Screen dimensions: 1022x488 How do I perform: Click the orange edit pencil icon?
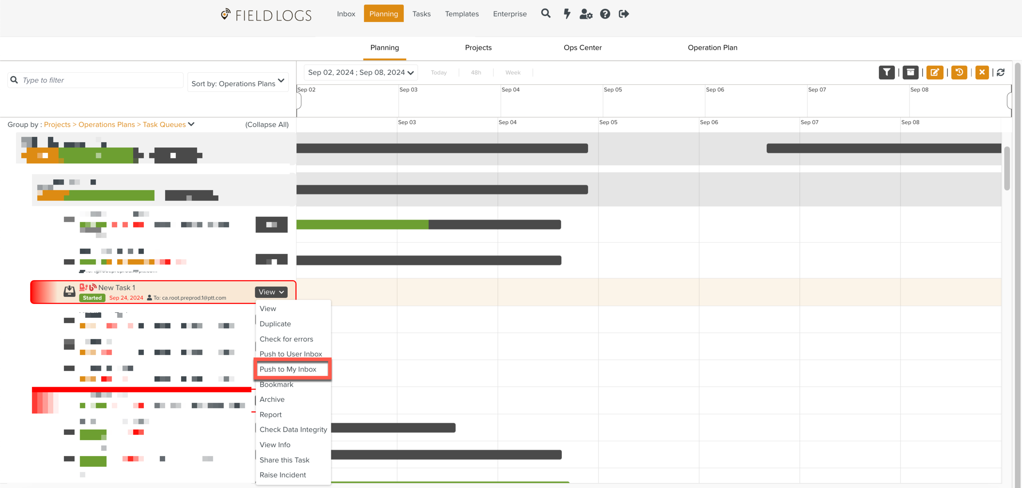pyautogui.click(x=934, y=72)
